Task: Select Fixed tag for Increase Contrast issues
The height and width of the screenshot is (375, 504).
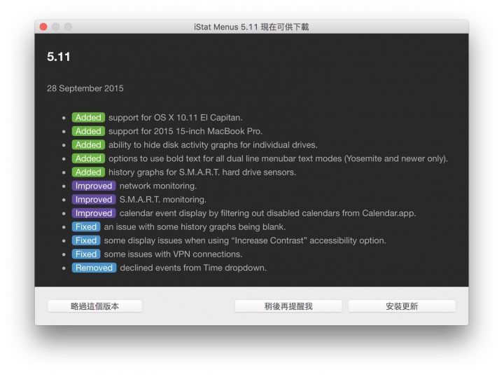Action: click(x=86, y=240)
